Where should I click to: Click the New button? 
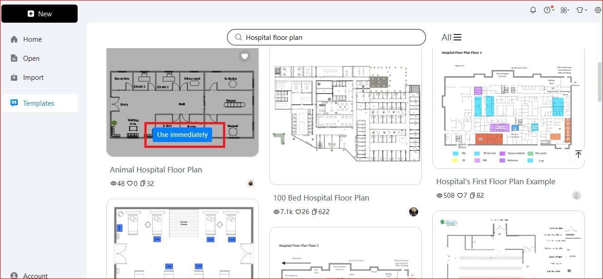point(40,14)
